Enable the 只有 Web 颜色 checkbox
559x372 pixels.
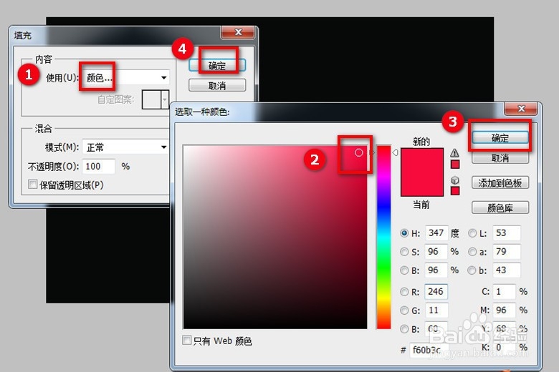(186, 341)
